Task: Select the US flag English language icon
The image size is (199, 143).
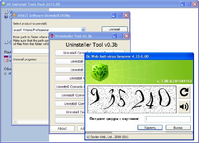Action: (6, 61)
